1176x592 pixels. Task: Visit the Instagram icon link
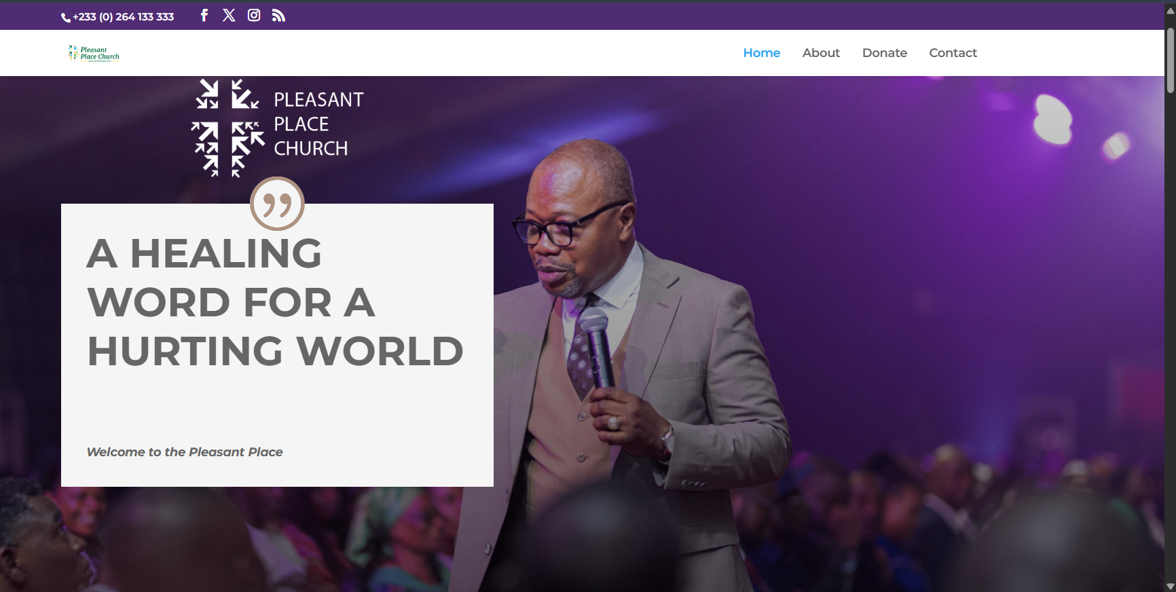[x=254, y=16]
